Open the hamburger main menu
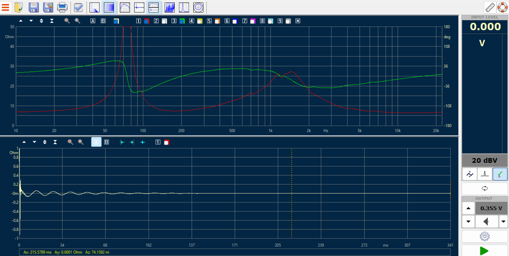 click(5, 7)
